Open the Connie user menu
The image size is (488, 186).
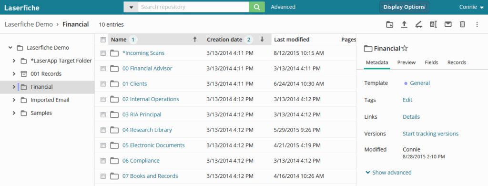click(471, 7)
